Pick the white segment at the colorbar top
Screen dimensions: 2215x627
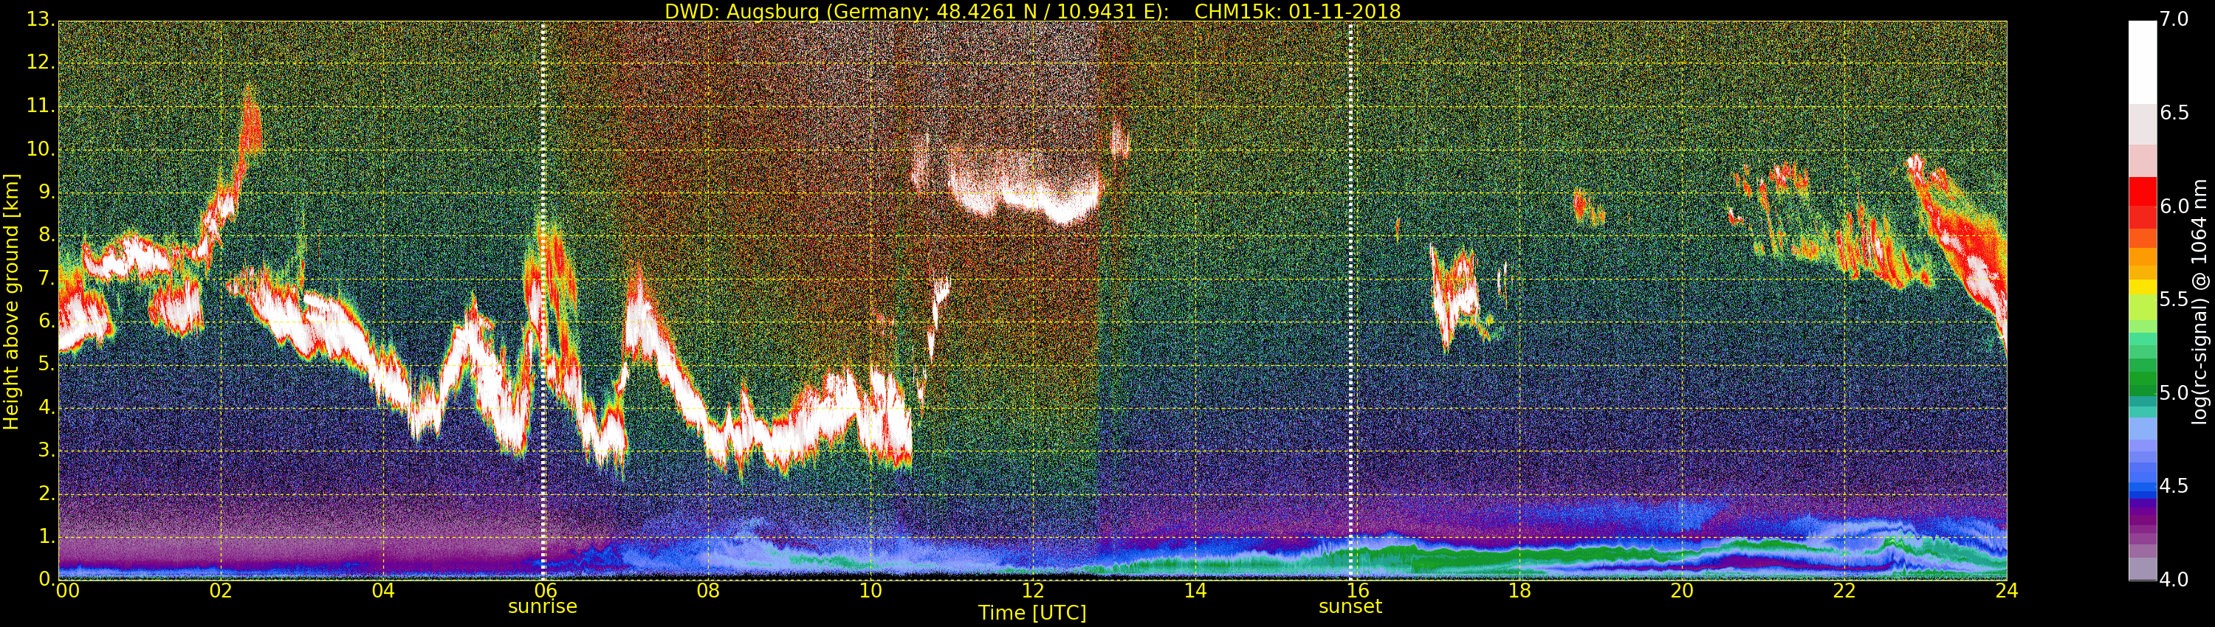click(x=2142, y=60)
